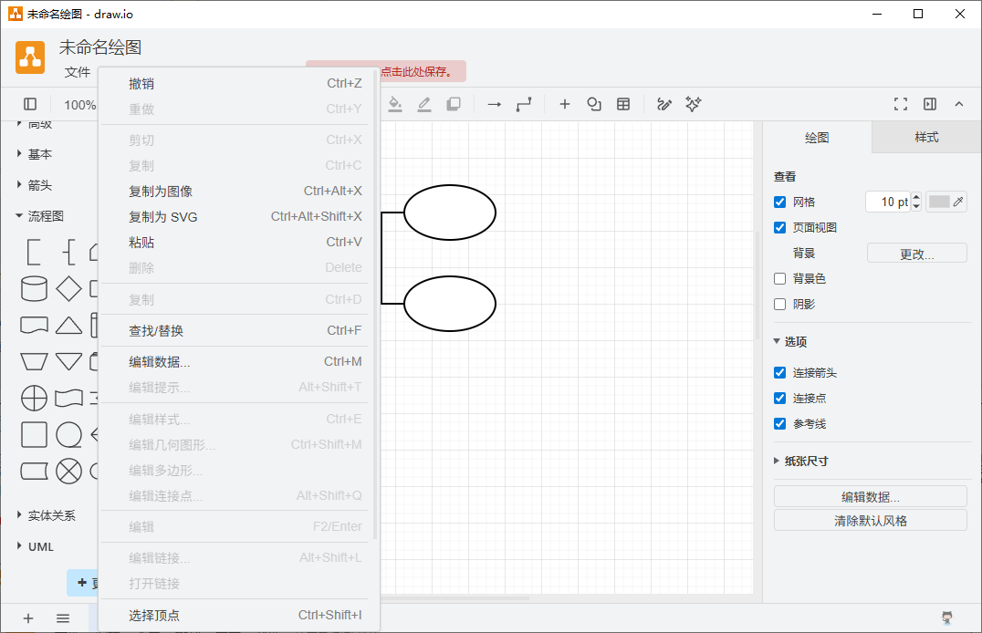This screenshot has height=633, width=982.
Task: Open the shapes icon in toolbar
Action: (594, 104)
